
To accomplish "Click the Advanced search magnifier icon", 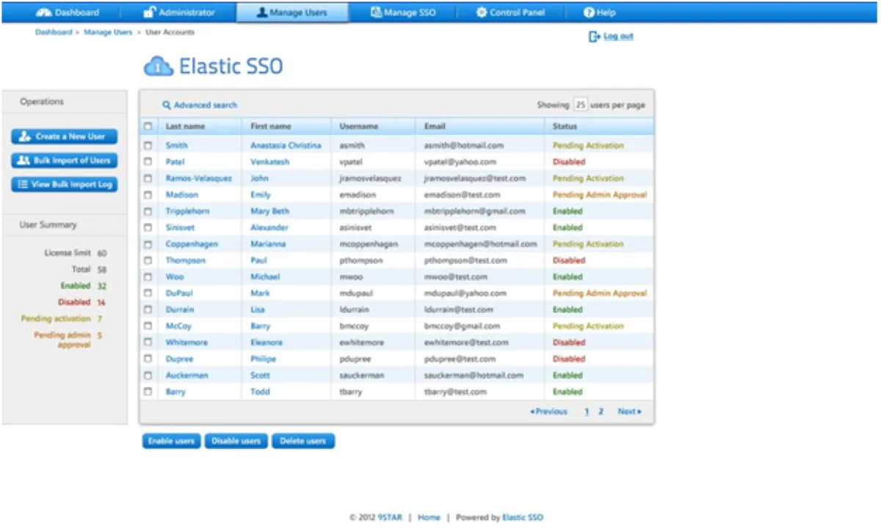I will [x=167, y=106].
